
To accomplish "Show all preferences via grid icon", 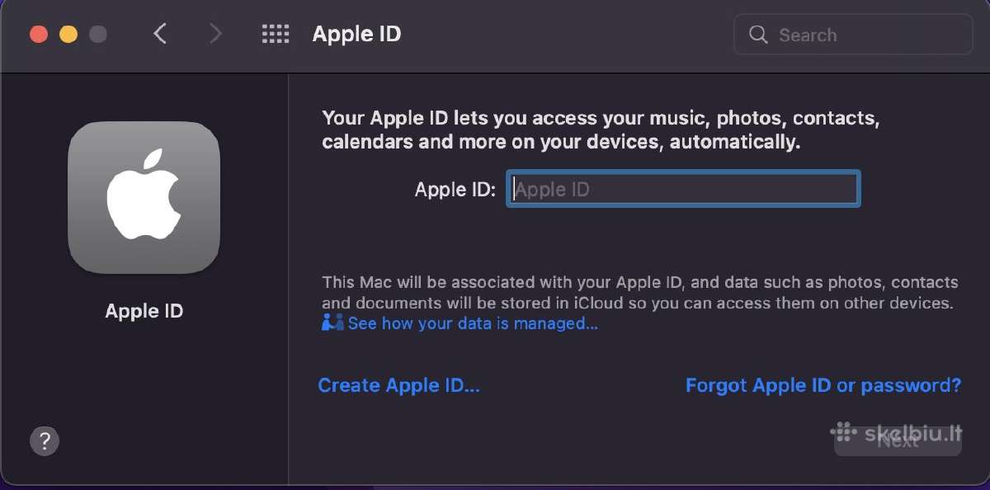I will 276,34.
